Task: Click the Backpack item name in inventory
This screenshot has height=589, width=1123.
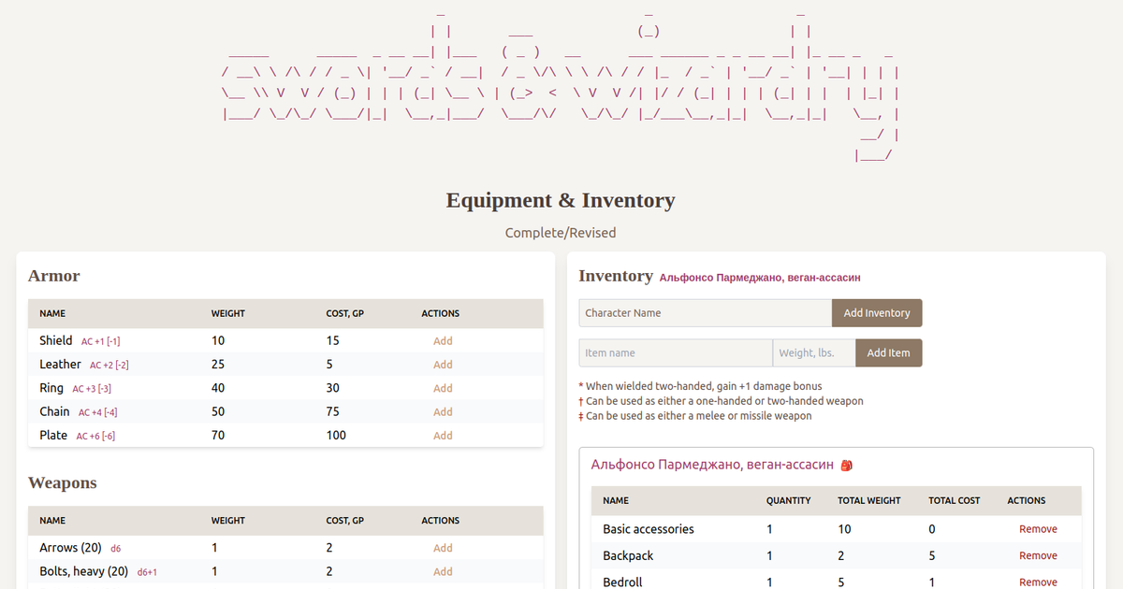Action: click(x=628, y=555)
